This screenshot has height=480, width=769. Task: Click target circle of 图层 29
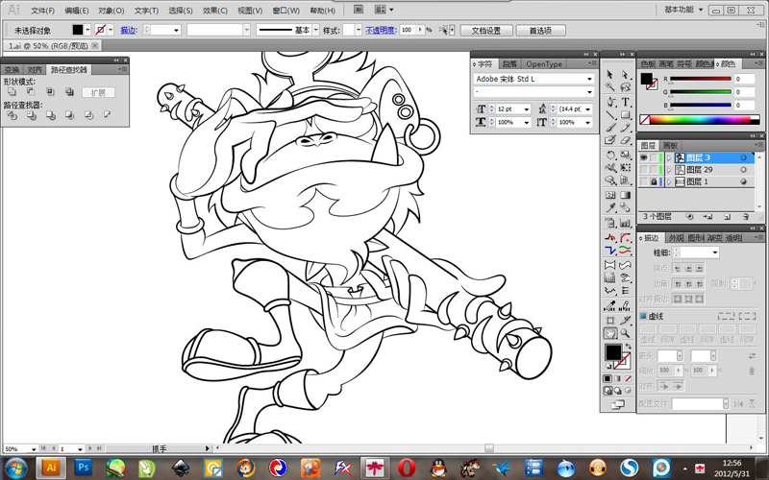(x=744, y=170)
